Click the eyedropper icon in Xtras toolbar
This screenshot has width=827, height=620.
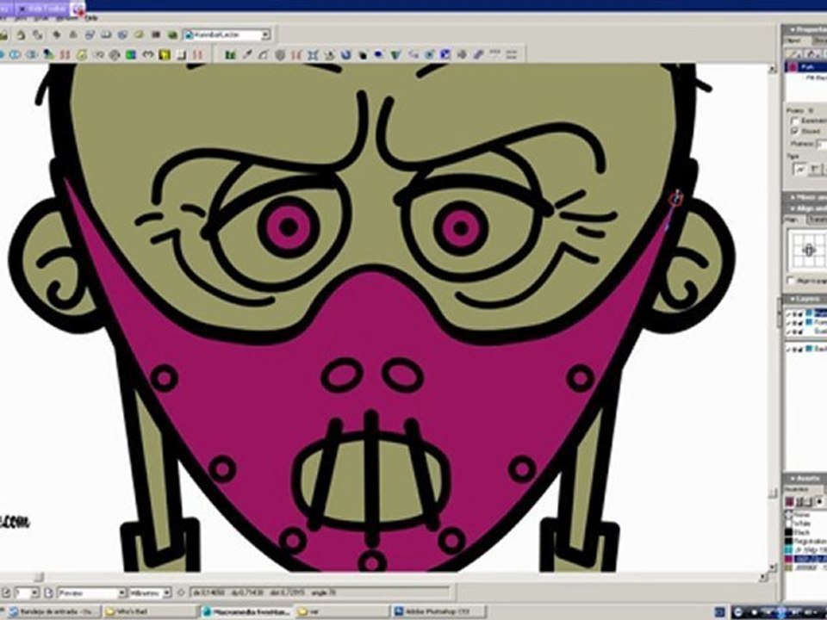(247, 54)
